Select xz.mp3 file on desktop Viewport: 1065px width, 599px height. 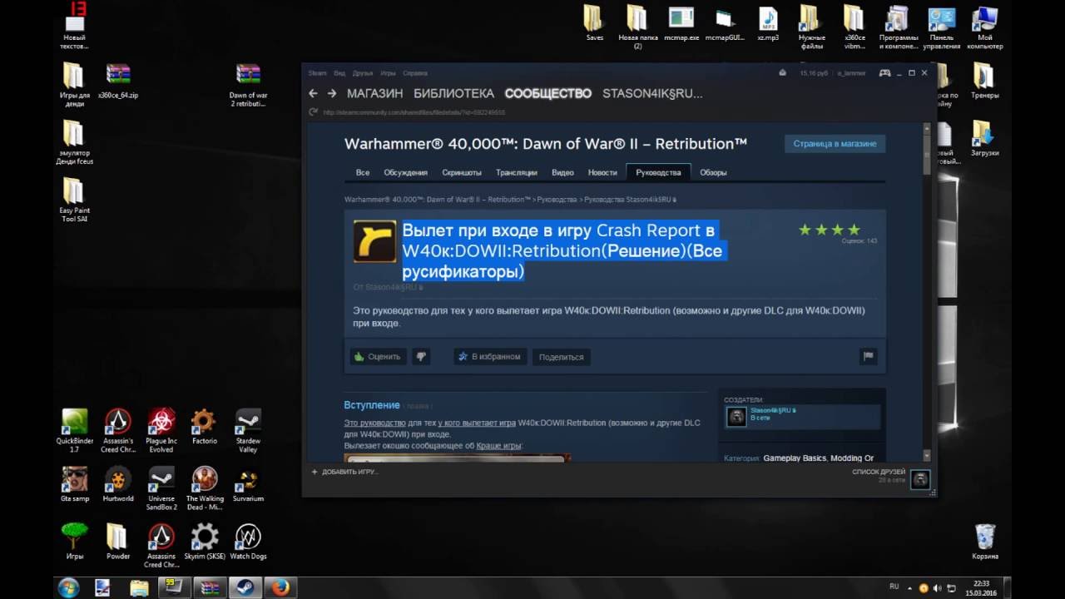coord(768,23)
